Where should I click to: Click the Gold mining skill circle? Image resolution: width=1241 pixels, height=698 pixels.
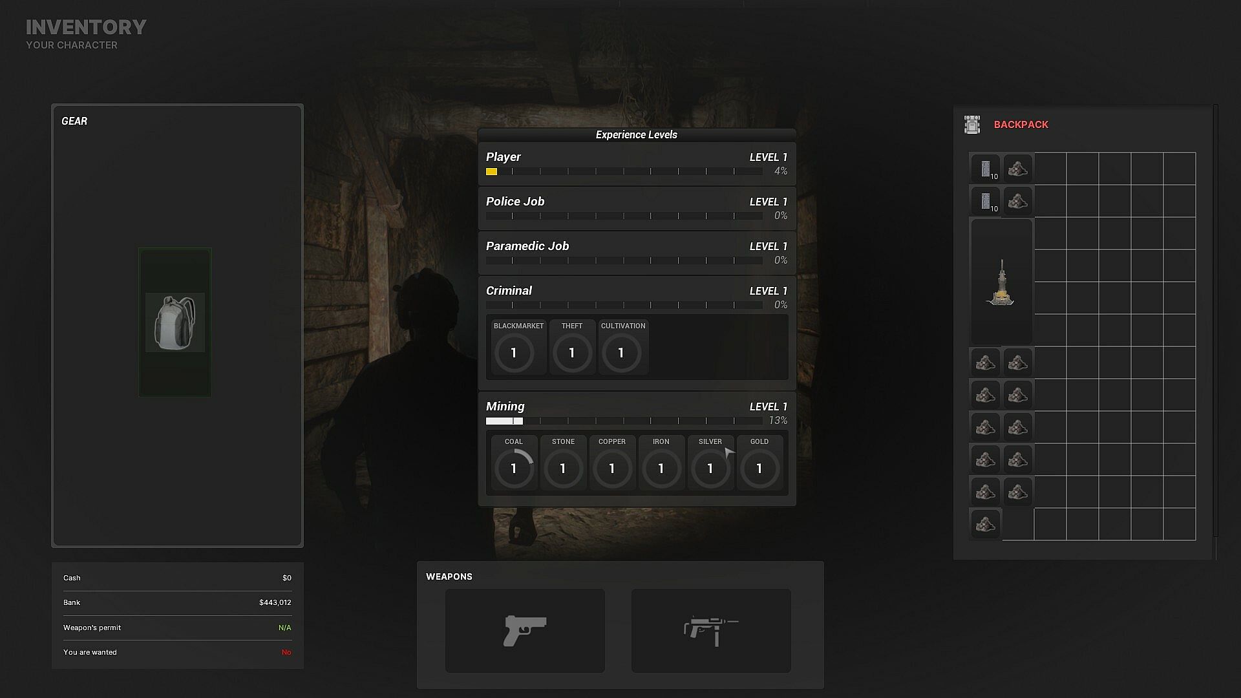[x=759, y=469]
